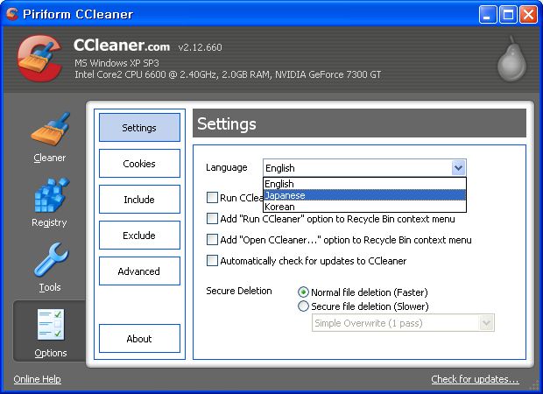Click the Intel Core2 CPU system info line
The image size is (543, 394).
[228, 74]
